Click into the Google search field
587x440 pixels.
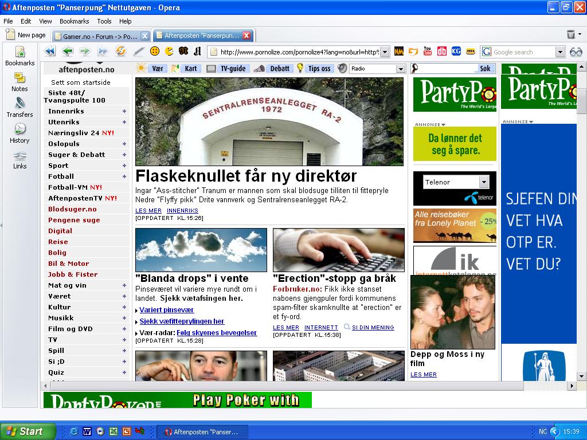pyautogui.click(x=523, y=52)
